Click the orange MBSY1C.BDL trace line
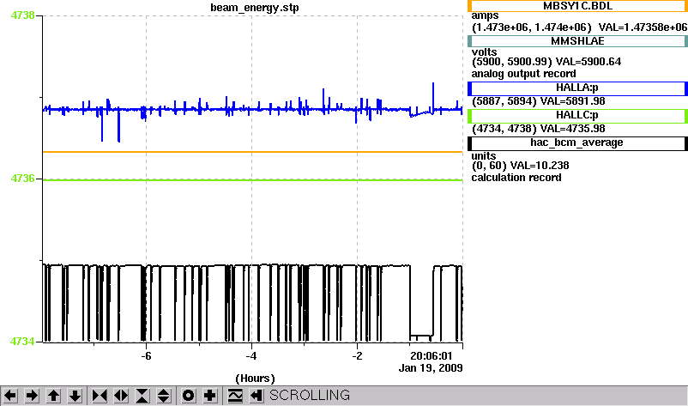Viewport: 688px width, 406px height. tap(252, 152)
